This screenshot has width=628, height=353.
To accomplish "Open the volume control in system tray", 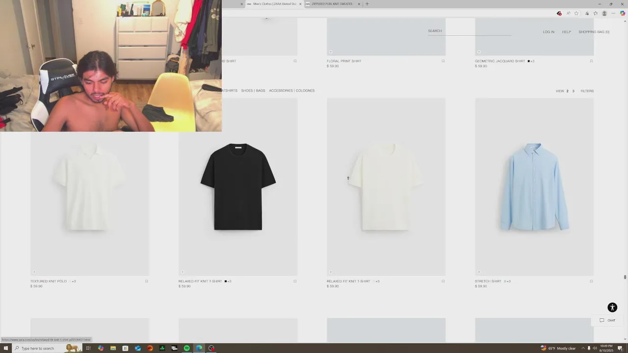I will pyautogui.click(x=595, y=348).
